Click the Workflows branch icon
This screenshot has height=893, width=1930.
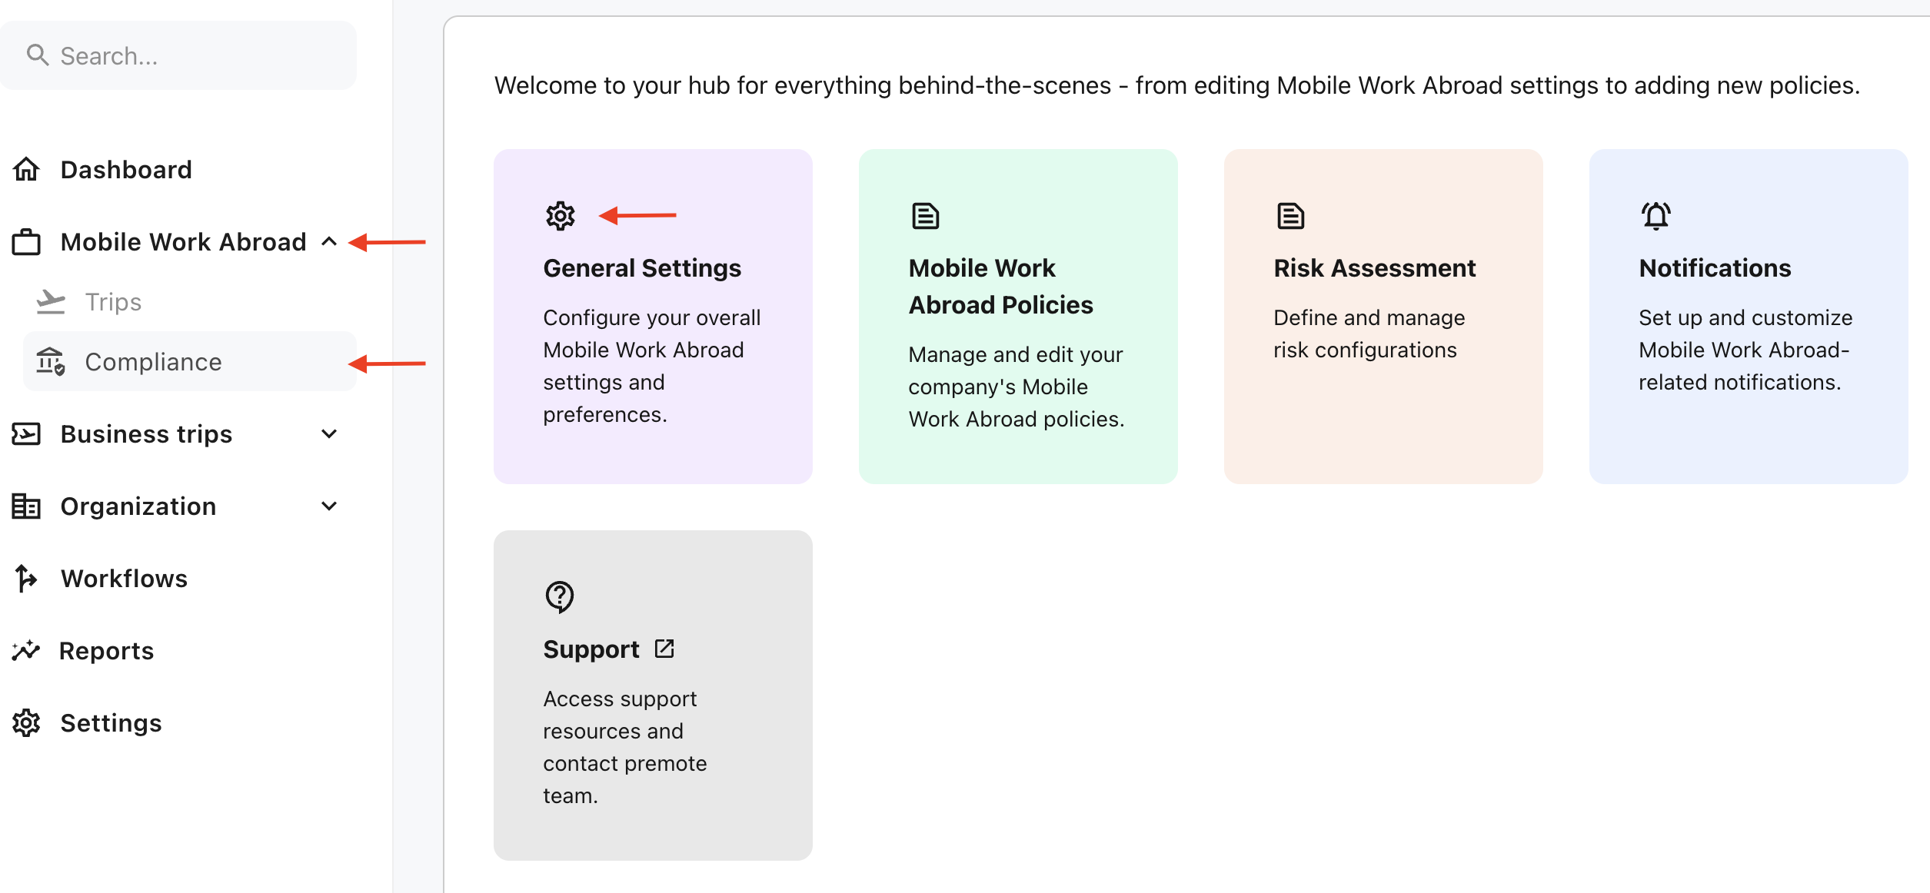pyautogui.click(x=26, y=579)
